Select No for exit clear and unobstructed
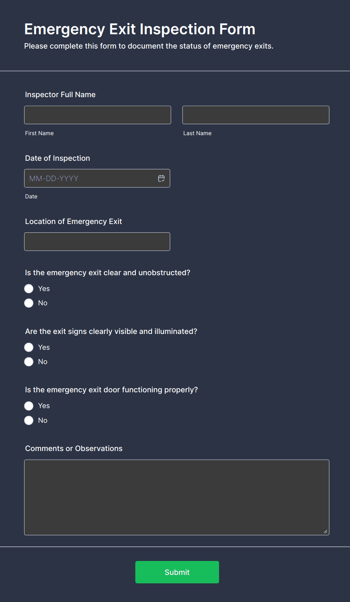The image size is (350, 602). pyautogui.click(x=29, y=303)
